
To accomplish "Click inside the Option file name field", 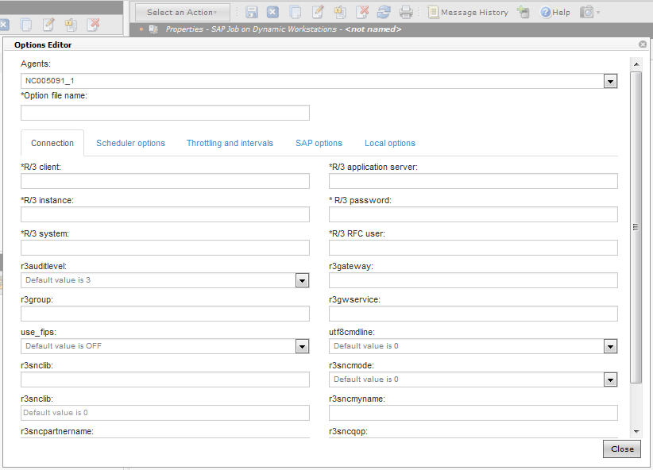I will coord(164,112).
